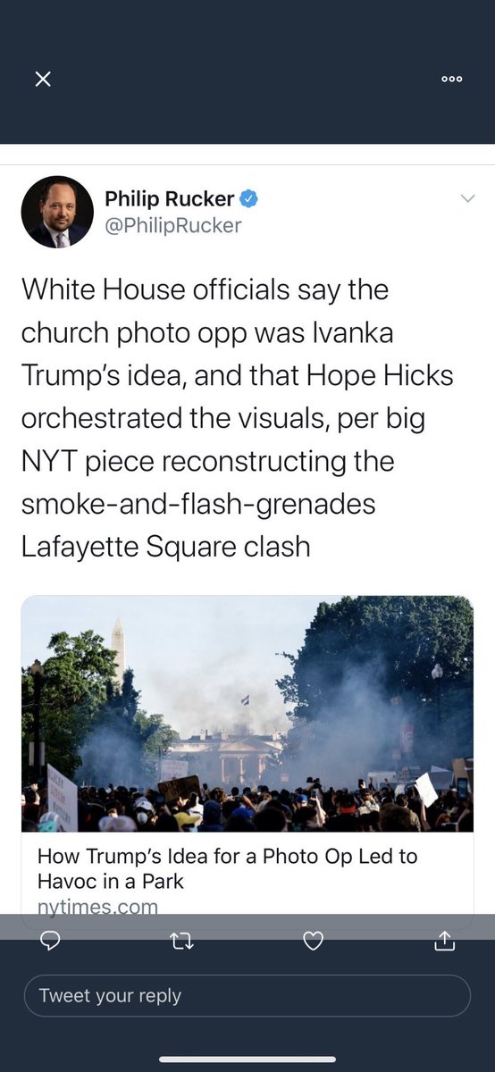Like the tweet with the heart icon
Viewport: 495px width, 1072px height.
click(313, 940)
